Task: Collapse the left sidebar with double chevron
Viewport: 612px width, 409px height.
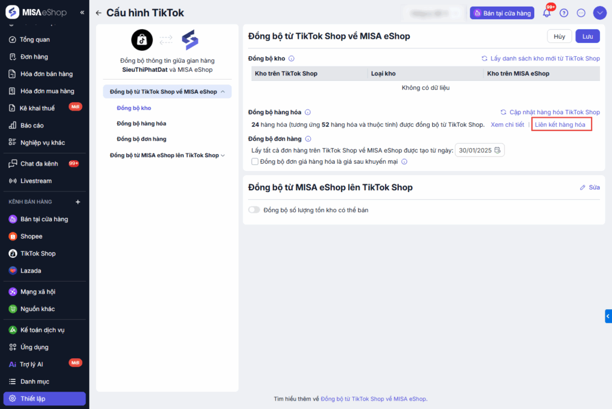Action: click(x=82, y=13)
